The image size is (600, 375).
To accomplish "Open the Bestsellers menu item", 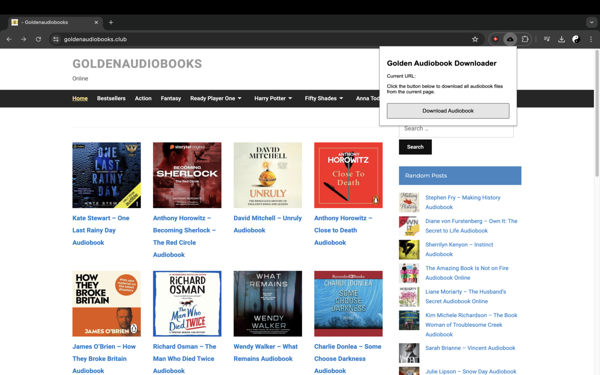I will (111, 98).
